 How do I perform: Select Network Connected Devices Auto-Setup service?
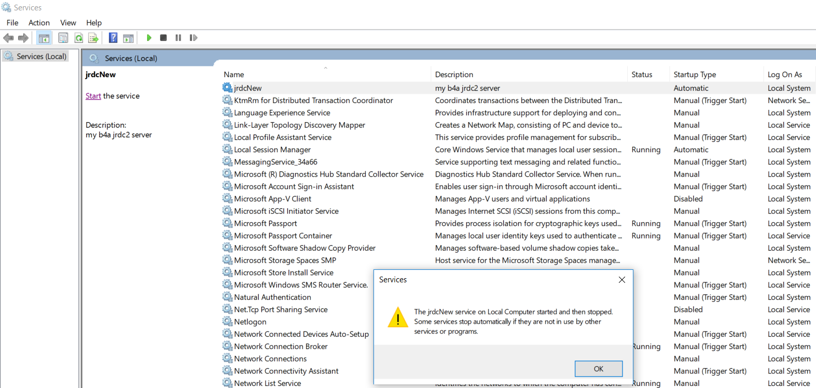(x=301, y=334)
